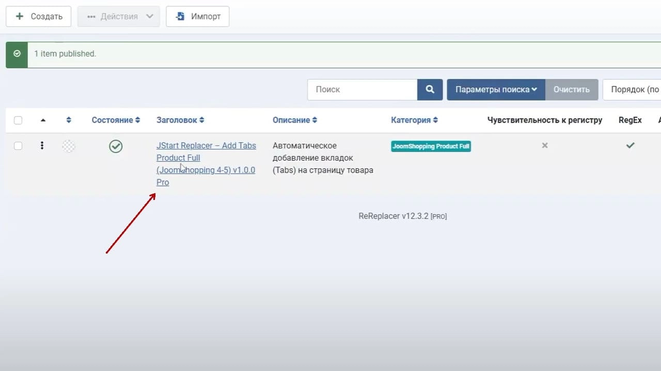Image resolution: width=661 pixels, height=371 pixels.
Task: Sort by ordering column arrows icon
Action: click(x=69, y=120)
